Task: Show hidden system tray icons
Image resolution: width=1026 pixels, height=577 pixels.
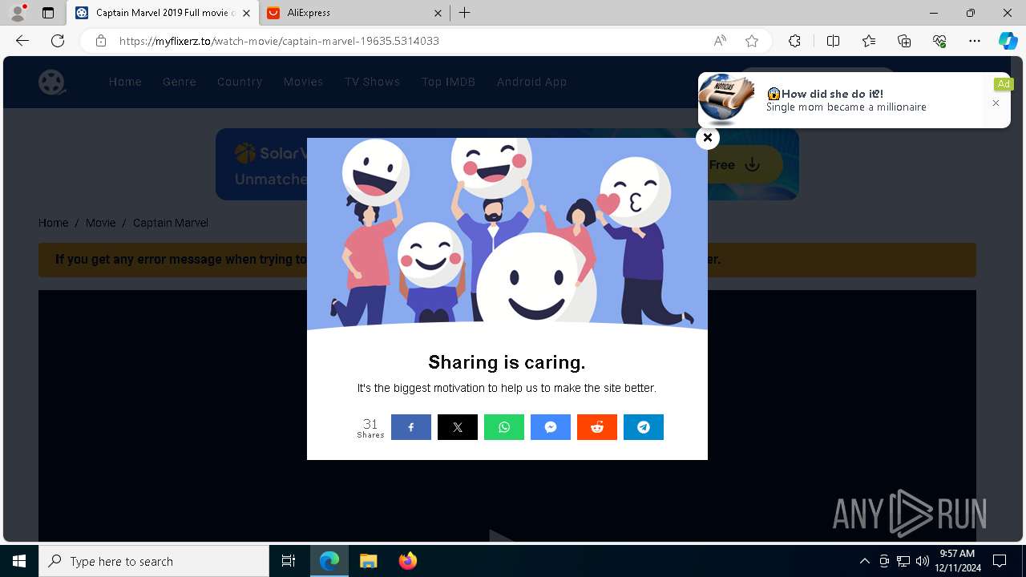Action: click(864, 561)
